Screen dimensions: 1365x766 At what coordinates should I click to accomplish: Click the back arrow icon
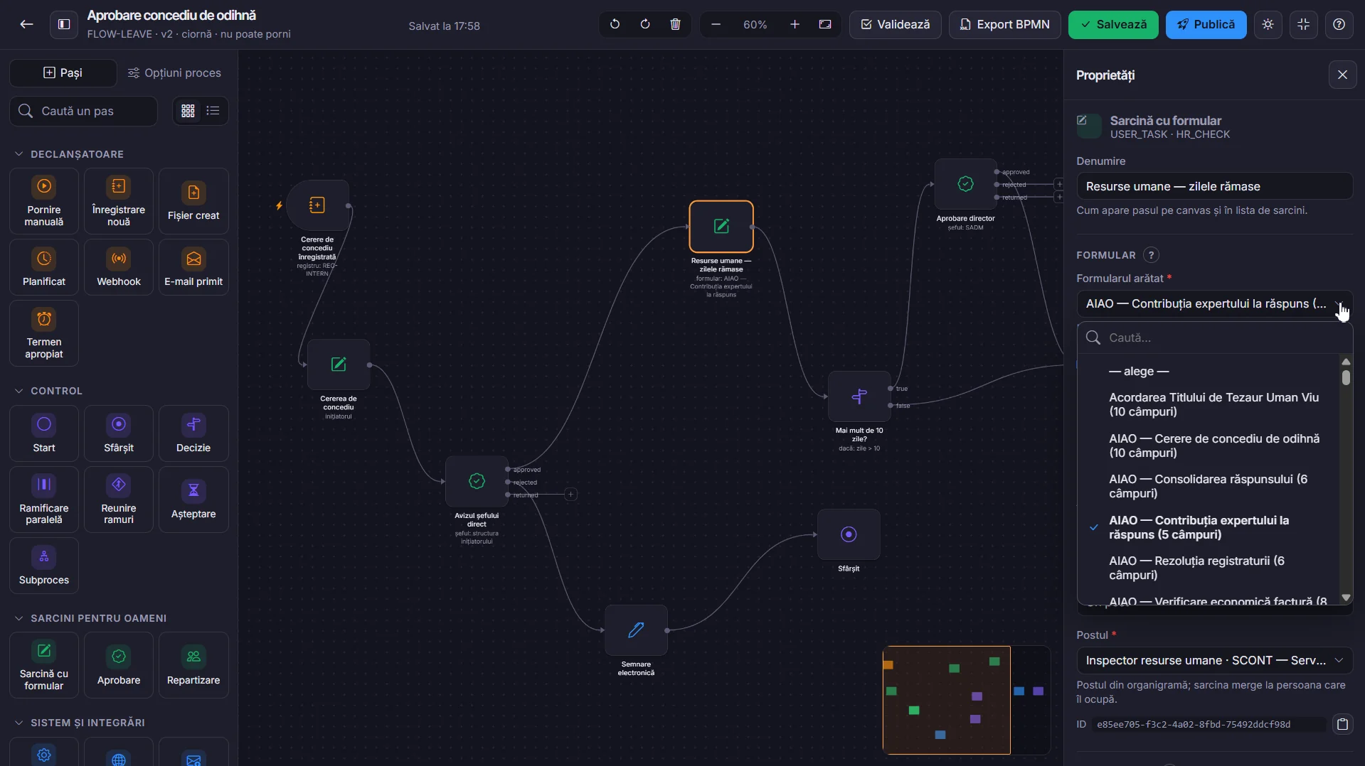coord(26,24)
